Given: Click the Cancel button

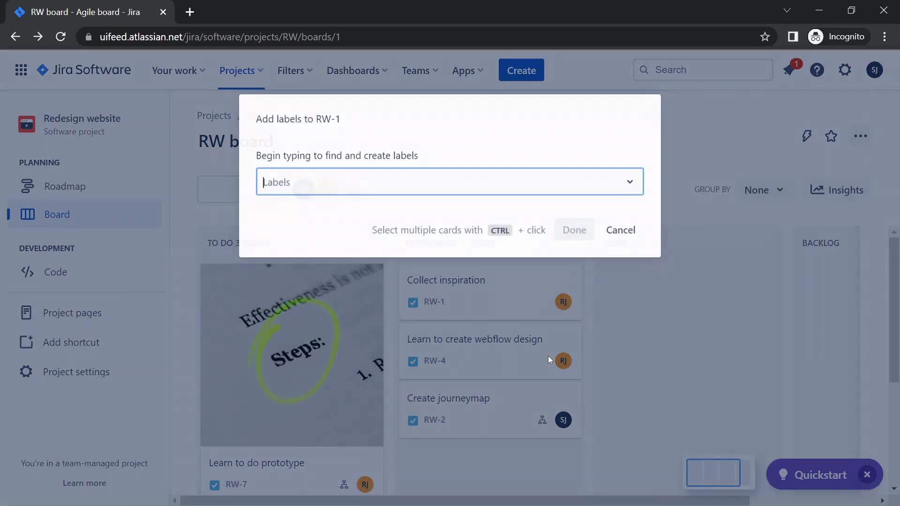Looking at the screenshot, I should (620, 229).
